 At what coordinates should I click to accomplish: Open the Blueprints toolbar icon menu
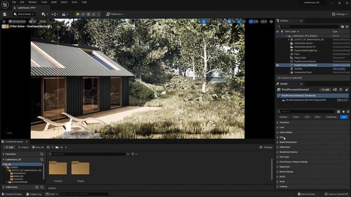tap(55, 14)
